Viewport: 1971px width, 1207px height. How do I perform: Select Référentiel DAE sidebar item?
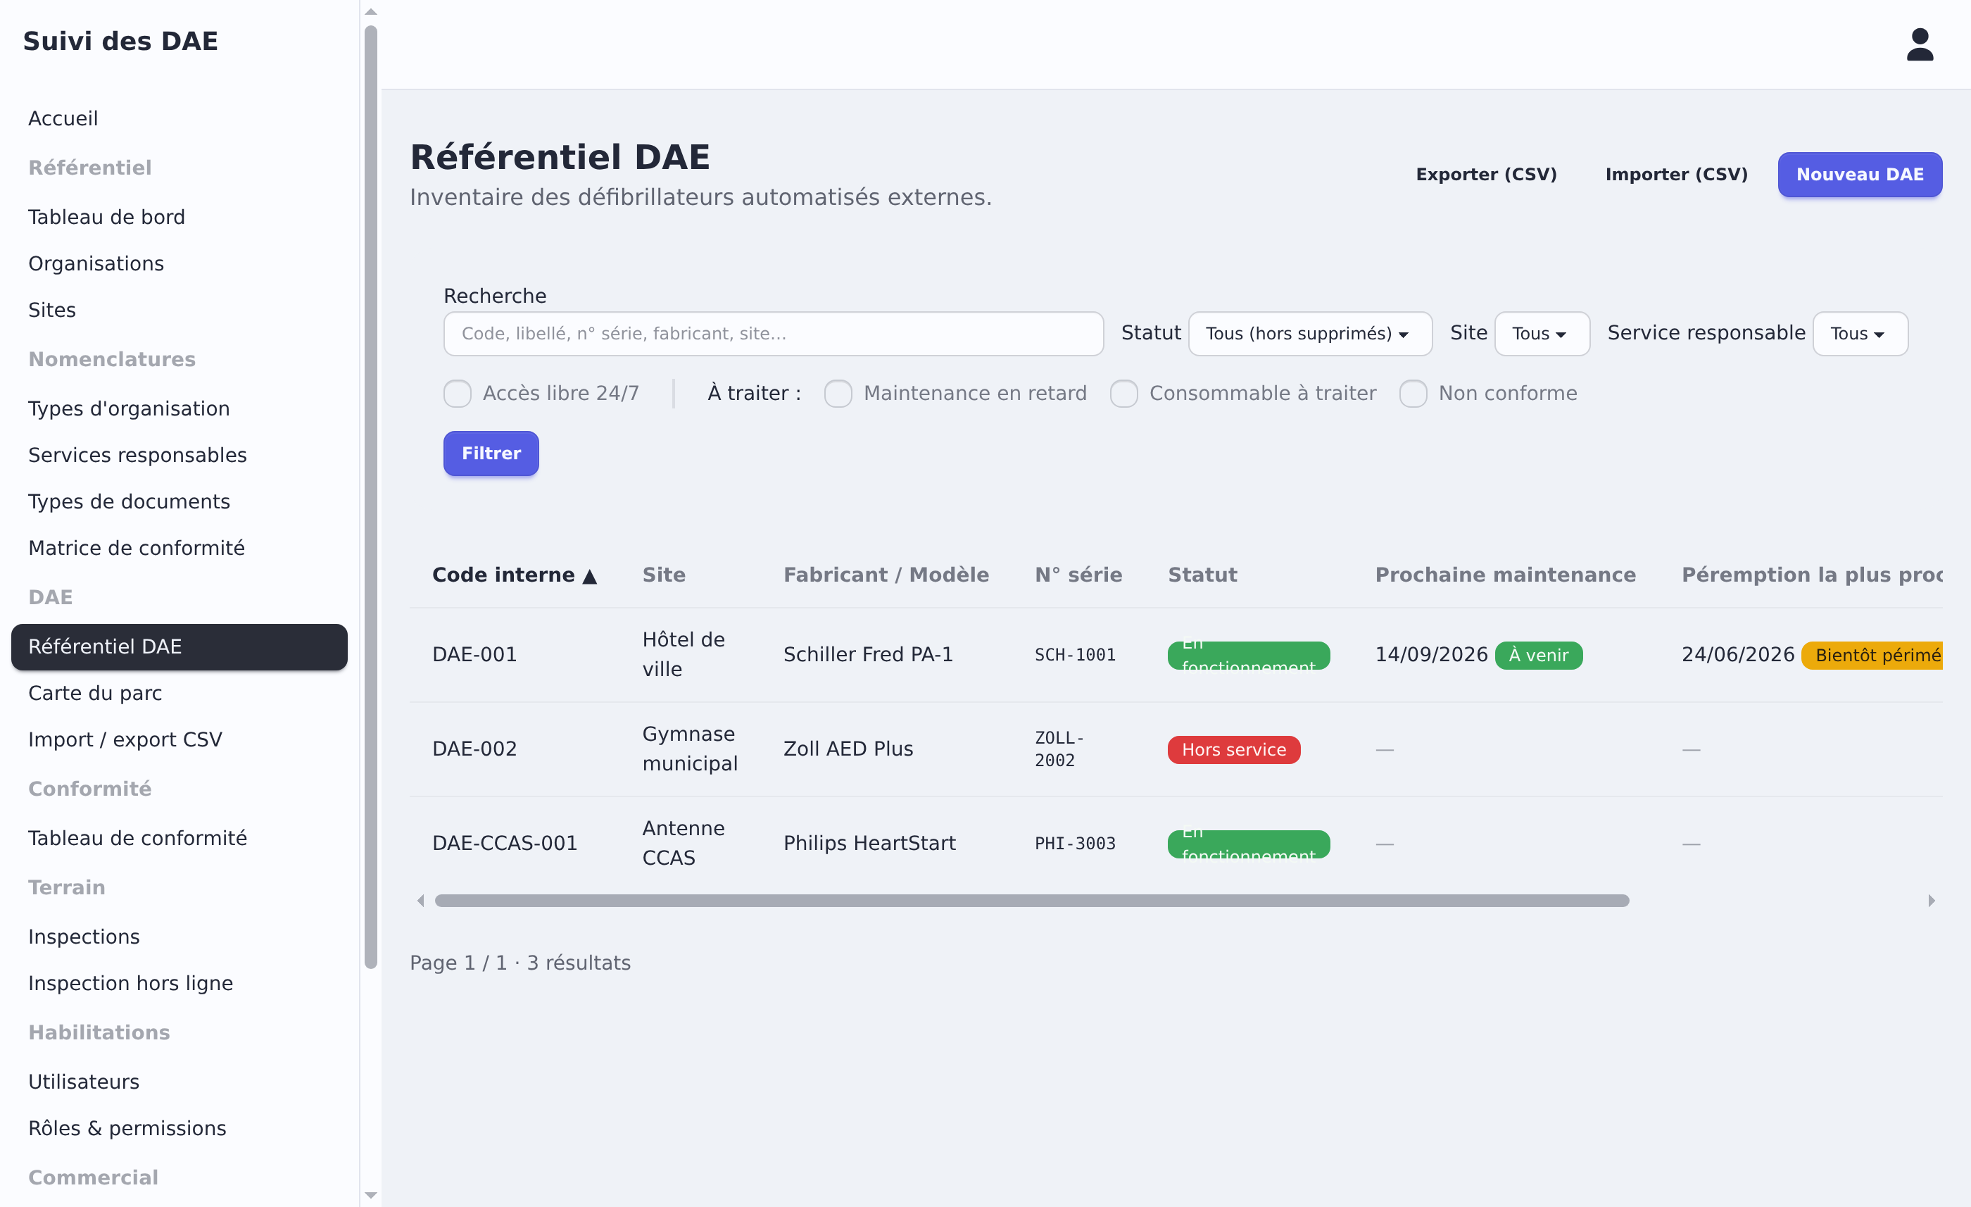180,646
